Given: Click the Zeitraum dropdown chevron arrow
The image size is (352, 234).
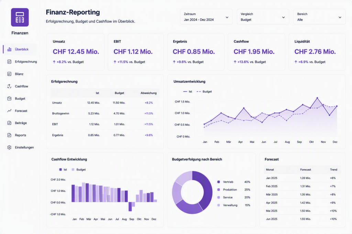Looking at the screenshot, I should coord(227,17).
